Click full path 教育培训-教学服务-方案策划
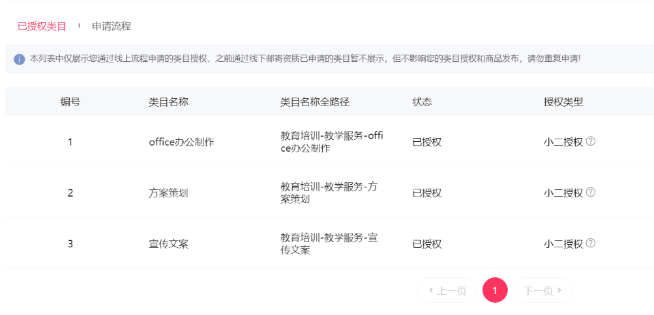Viewport: 654px width, 315px height. click(x=329, y=193)
